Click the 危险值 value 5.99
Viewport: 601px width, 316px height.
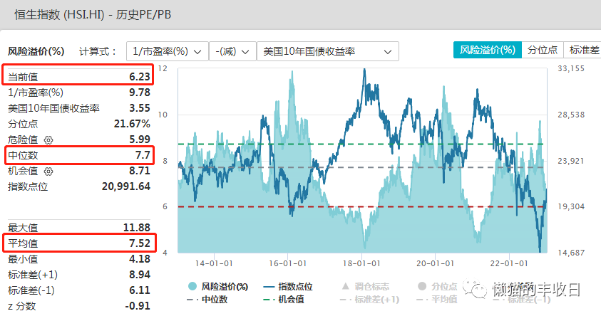point(140,139)
